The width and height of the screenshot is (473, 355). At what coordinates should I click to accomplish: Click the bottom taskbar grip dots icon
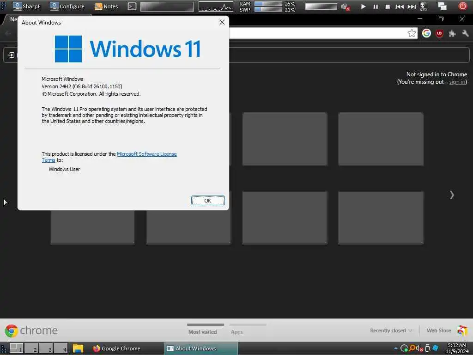coord(4,349)
